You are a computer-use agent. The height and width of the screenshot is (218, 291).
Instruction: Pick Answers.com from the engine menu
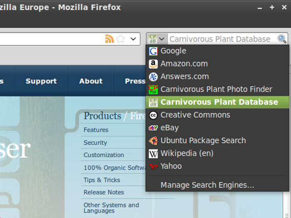[x=217, y=76]
